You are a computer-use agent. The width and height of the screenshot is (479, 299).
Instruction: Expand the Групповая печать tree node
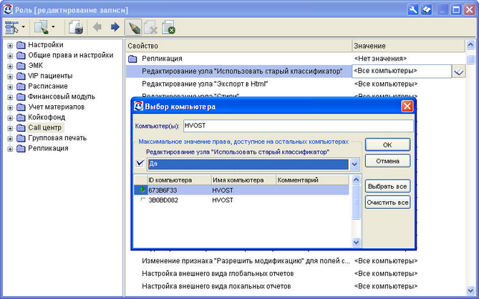coord(10,139)
